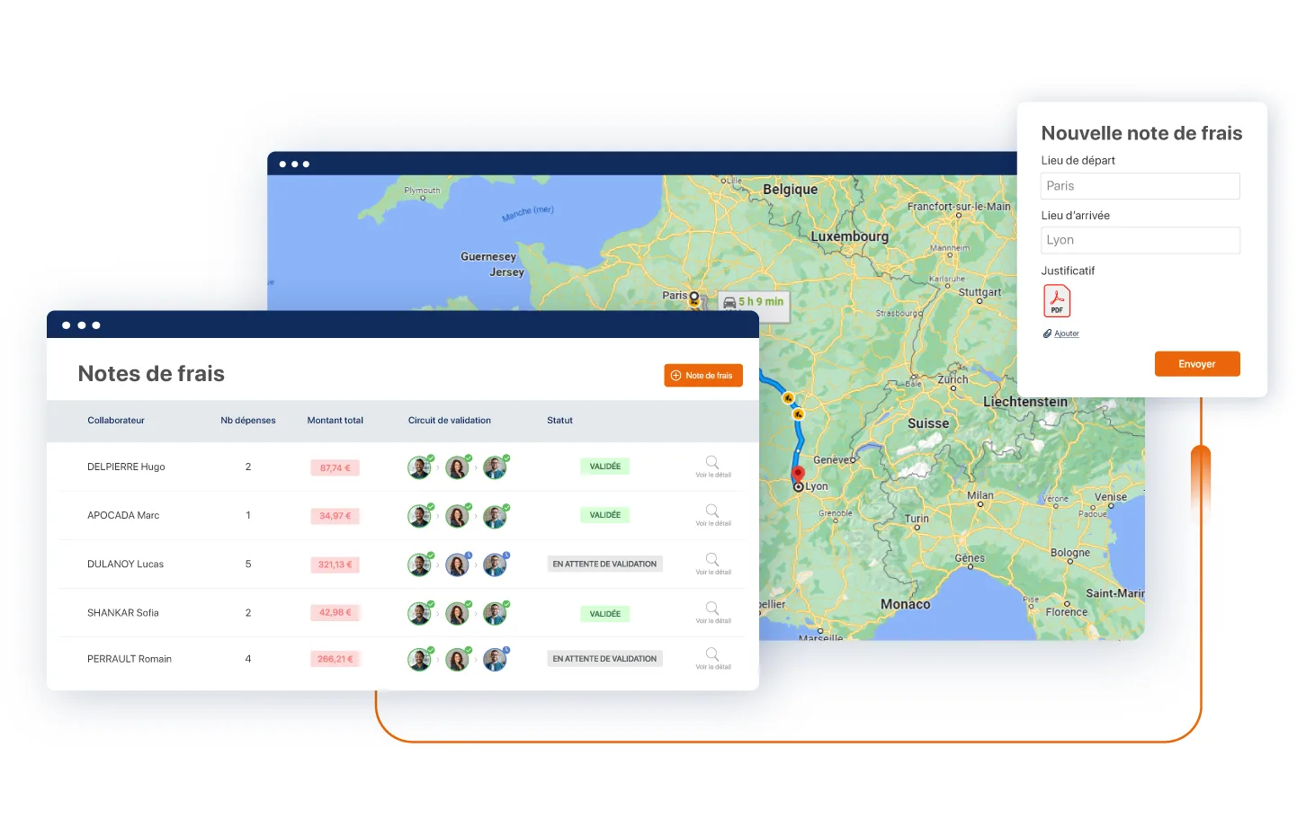Select the 321,13 € amount

tap(335, 565)
